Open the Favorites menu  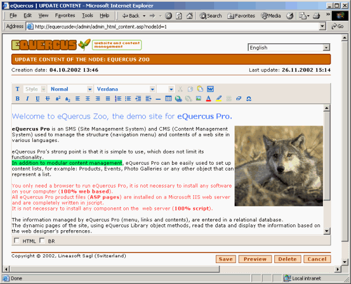(65, 15)
